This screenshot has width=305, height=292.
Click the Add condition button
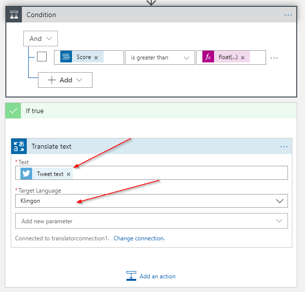point(65,80)
